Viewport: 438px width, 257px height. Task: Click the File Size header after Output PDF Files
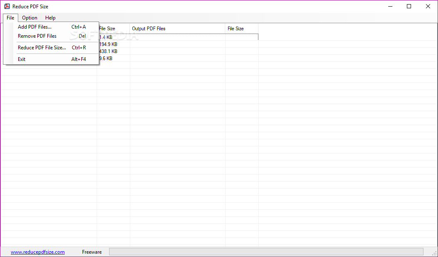242,29
